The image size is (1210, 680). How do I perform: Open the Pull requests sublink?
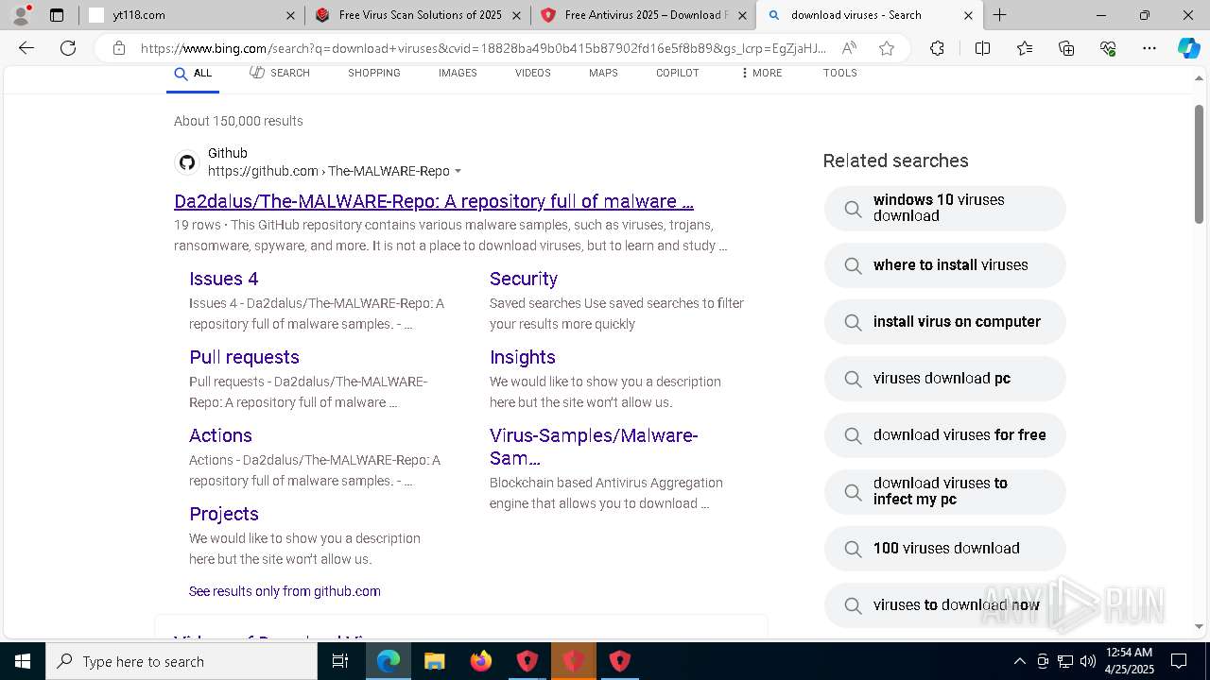[x=244, y=357]
